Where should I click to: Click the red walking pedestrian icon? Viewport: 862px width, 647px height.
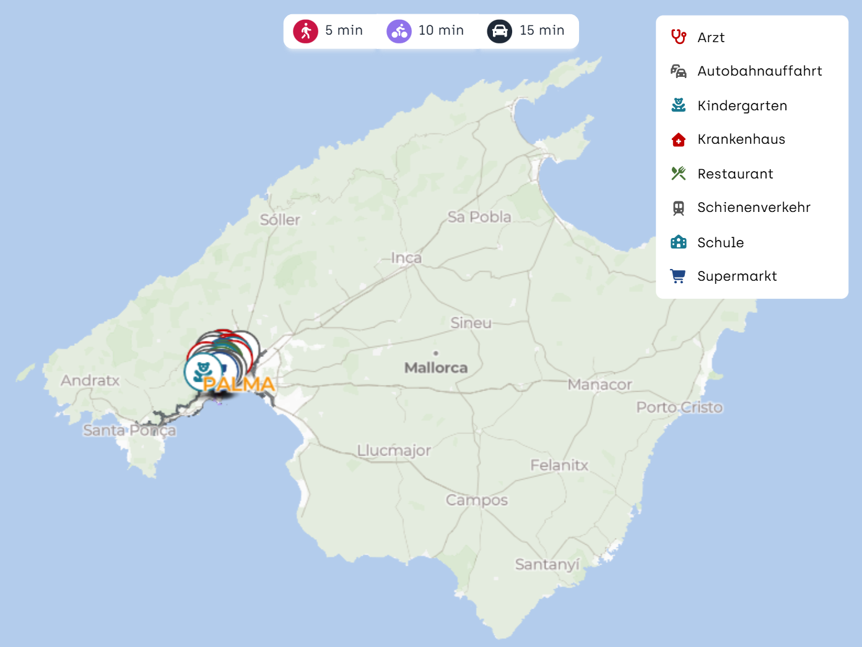pyautogui.click(x=305, y=31)
